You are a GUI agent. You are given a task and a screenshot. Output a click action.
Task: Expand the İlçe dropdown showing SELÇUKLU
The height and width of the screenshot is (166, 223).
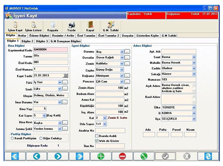click(194, 119)
